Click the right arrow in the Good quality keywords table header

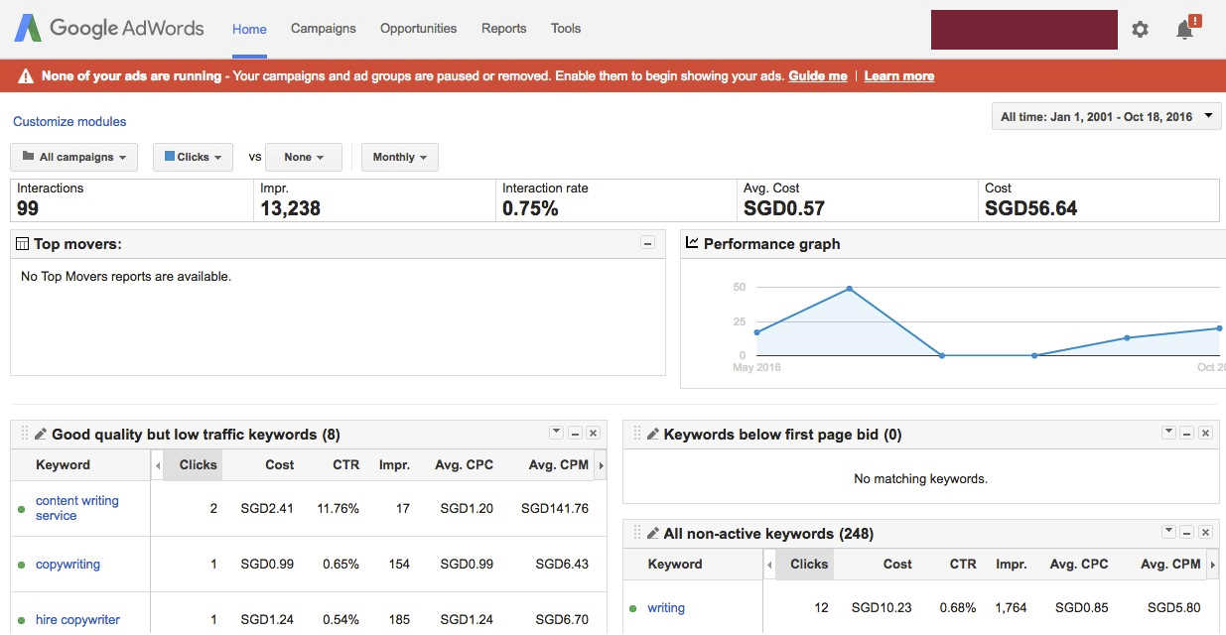(x=601, y=465)
